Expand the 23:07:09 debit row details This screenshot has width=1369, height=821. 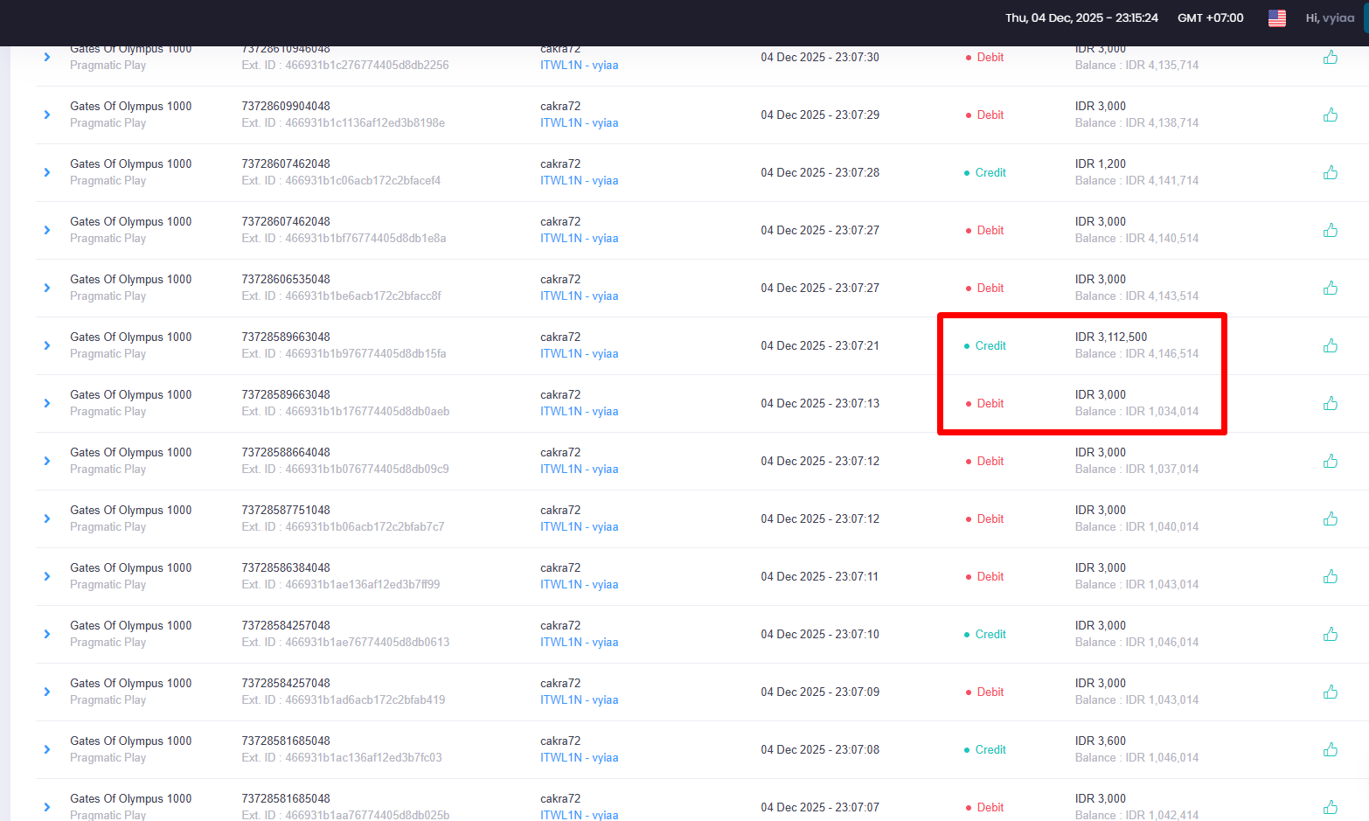pos(47,692)
